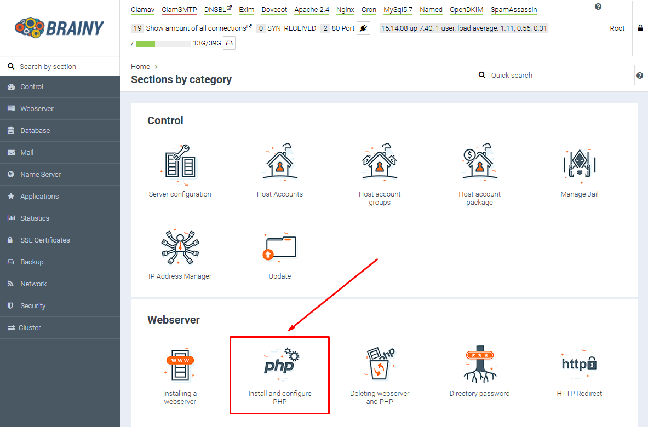Click the help icon in the top bar

(598, 7)
